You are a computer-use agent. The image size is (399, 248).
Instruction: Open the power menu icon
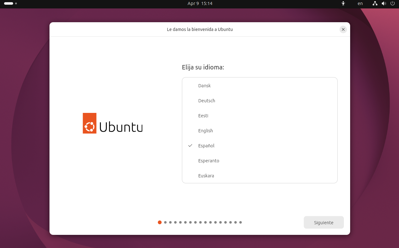(x=392, y=3)
